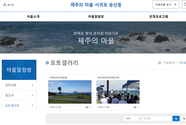Image resolution: width=186 pixels, height=125 pixels.
Task: Click the 포토갤러리 breadcrumb link
Action: click(182, 63)
